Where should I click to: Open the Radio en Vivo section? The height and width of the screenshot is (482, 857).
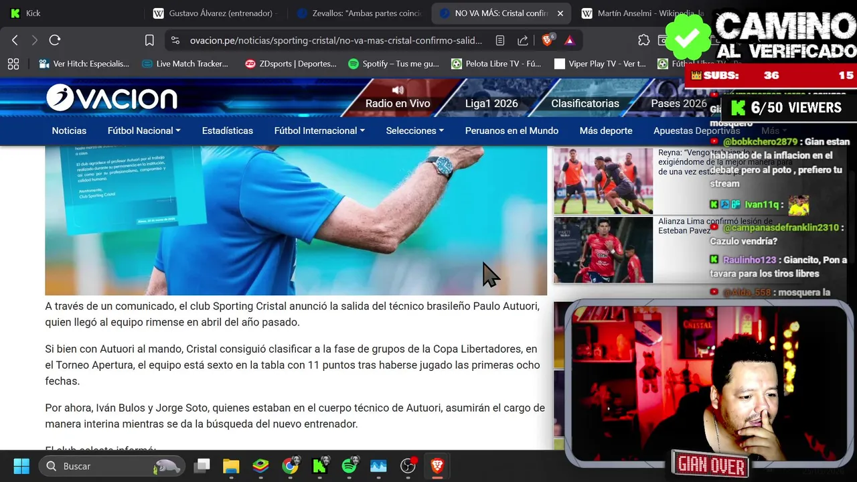398,103
